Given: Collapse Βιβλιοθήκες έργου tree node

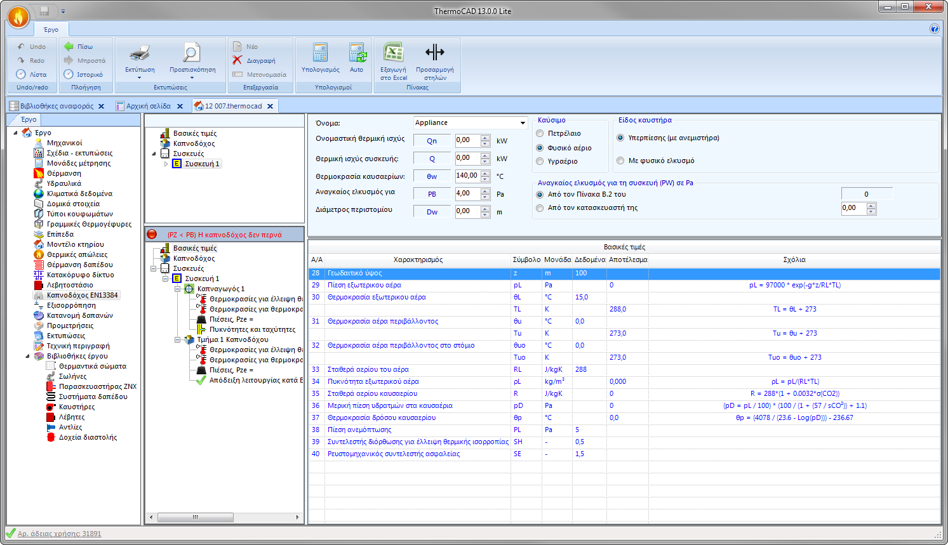Looking at the screenshot, I should 28,356.
